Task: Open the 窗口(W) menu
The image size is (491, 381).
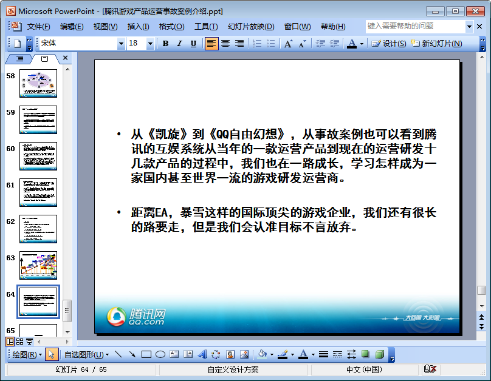Action: [x=297, y=27]
